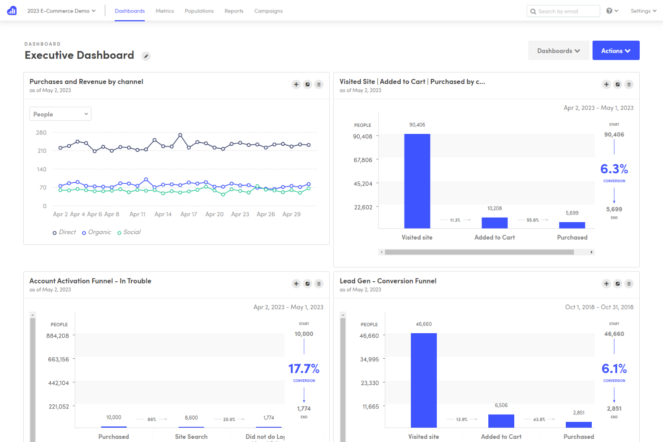Open the People metric dropdown
Viewport: 663px width, 442px height.
click(60, 114)
